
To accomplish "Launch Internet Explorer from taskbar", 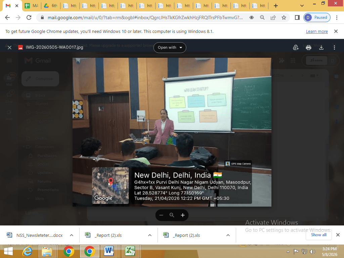I will 28,251.
